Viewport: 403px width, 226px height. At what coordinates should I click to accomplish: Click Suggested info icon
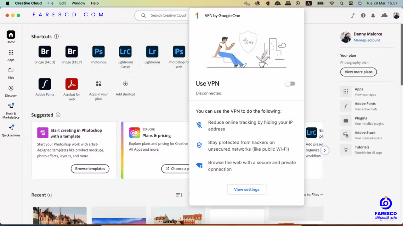58,115
